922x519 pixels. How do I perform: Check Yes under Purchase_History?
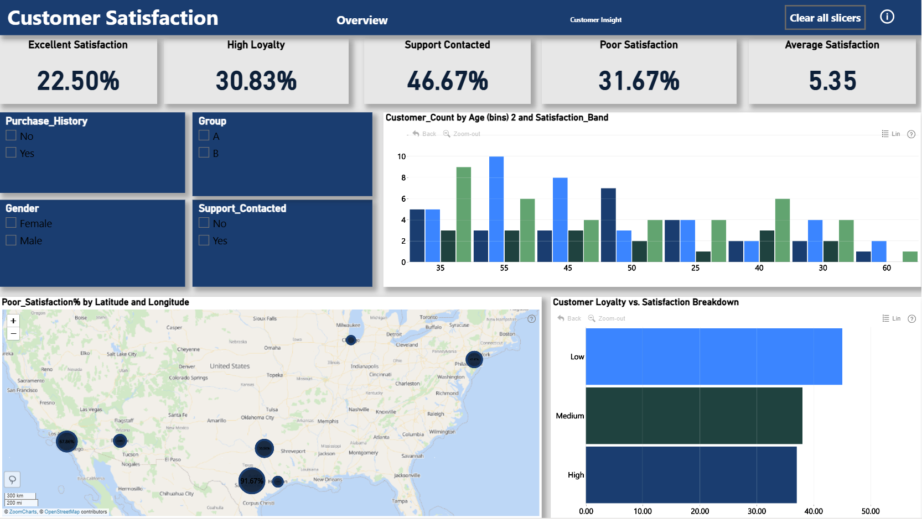[x=11, y=152]
